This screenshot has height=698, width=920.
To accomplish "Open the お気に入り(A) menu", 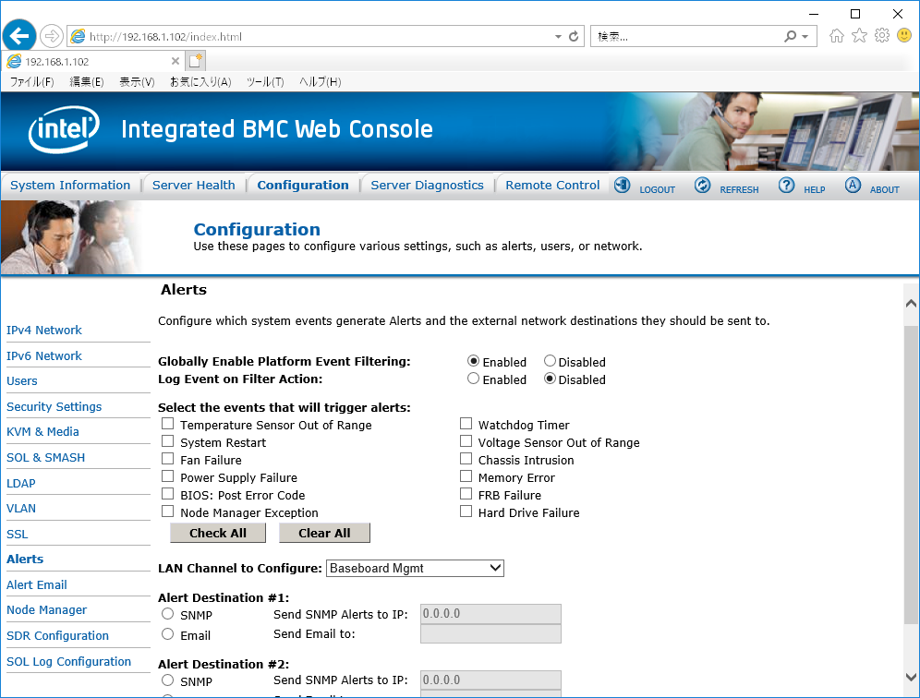I will point(200,82).
